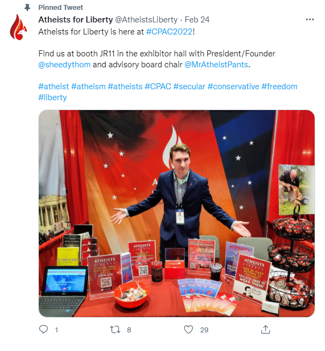Open the #conservative hashtag
The image size is (325, 351).
[x=233, y=87]
